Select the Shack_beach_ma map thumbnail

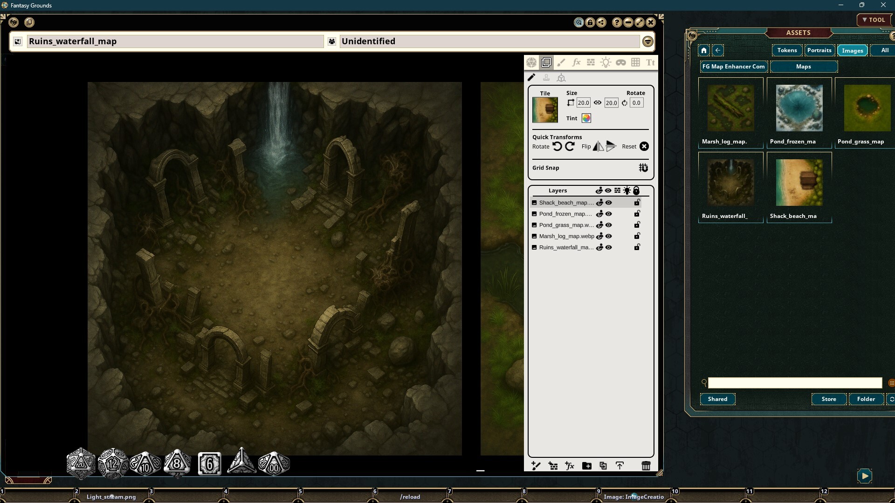point(799,182)
